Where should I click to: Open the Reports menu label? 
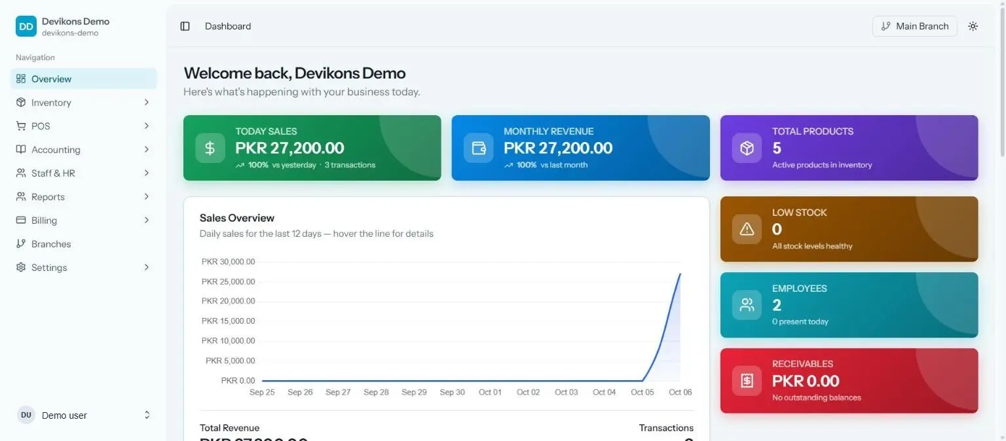[48, 197]
